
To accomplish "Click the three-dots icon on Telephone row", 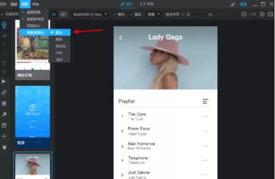I will click(205, 160).
